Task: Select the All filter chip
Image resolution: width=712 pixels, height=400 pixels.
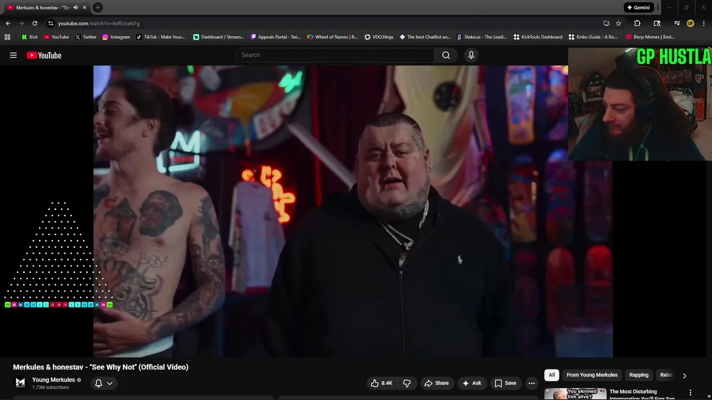Action: (552, 375)
